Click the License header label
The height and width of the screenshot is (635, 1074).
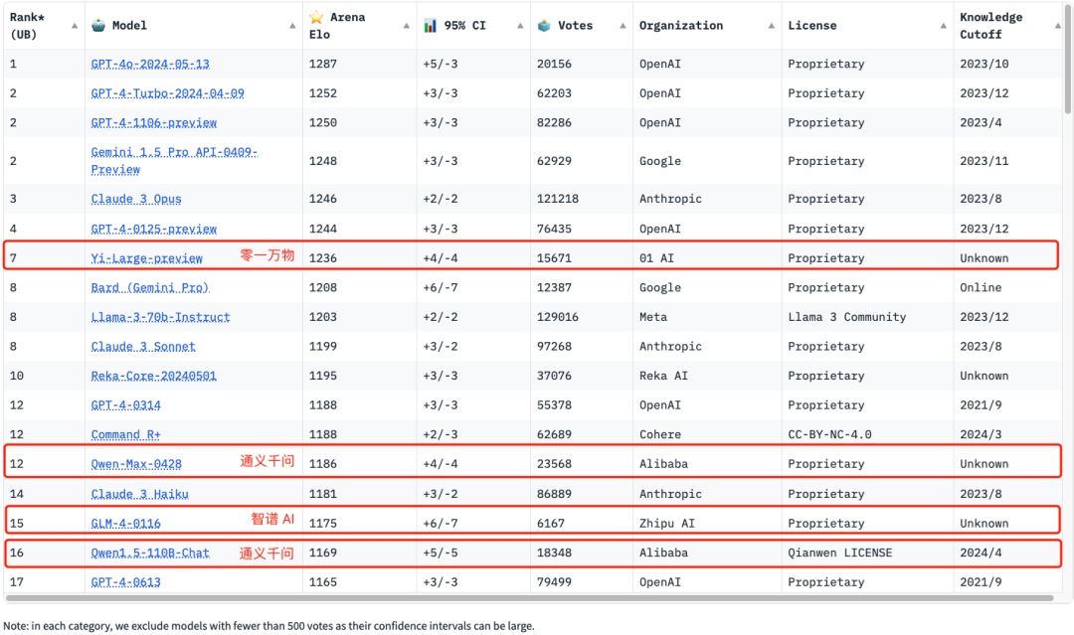[x=811, y=26]
